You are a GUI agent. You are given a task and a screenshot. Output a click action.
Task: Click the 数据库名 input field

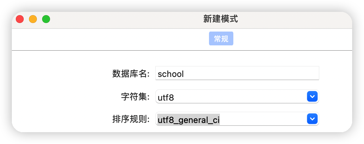237,73
